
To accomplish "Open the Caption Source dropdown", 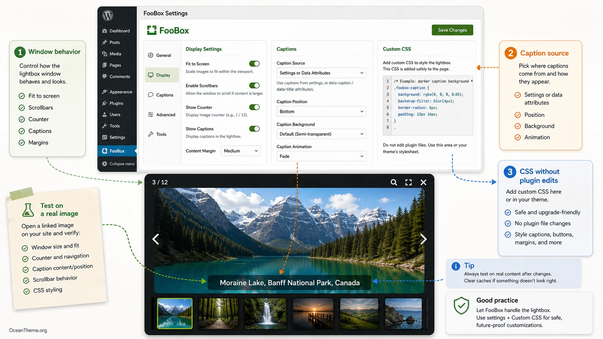I will [321, 73].
